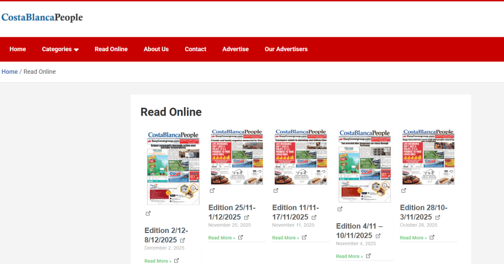Screen dimensions: 504x264
Task: Click external icon beside Read More for December 2 edition
Action: [177, 261]
